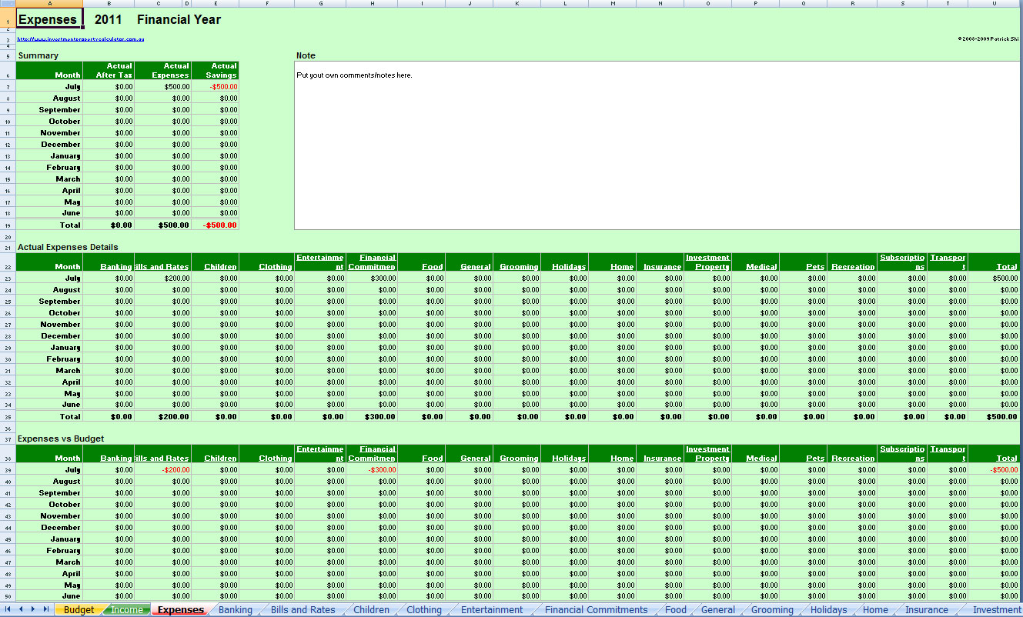The image size is (1023, 617).
Task: Open the investment property calculator website link
Action: click(x=81, y=38)
